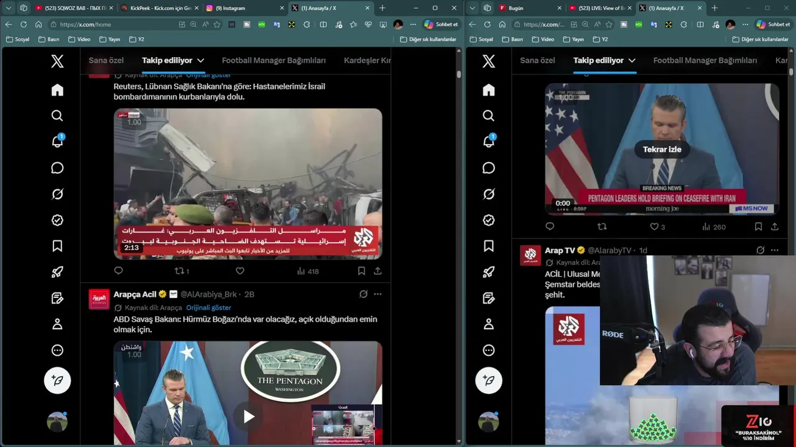Click X logo in left window sidebar
The image size is (796, 447).
point(57,61)
